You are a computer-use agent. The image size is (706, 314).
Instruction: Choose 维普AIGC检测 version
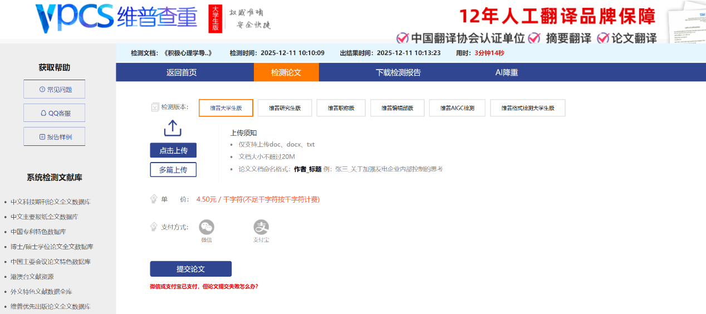coord(457,108)
